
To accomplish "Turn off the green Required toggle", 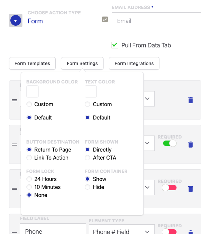I will click(x=169, y=143).
